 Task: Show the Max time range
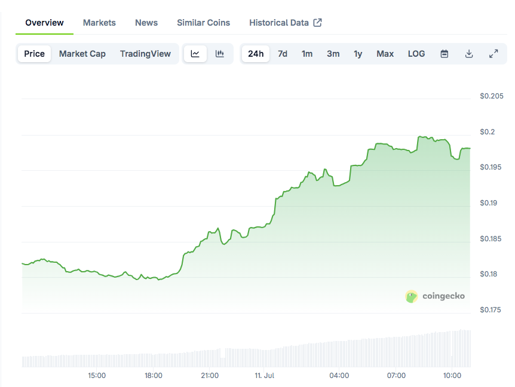385,54
